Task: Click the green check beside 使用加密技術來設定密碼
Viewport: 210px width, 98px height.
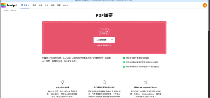Action: tap(124, 62)
